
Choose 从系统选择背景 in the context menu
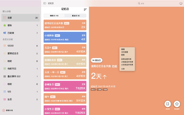[x=127, y=65]
